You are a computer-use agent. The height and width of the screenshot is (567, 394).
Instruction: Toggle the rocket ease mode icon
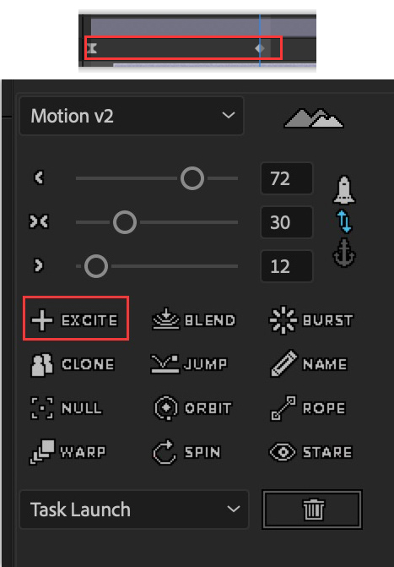344,189
